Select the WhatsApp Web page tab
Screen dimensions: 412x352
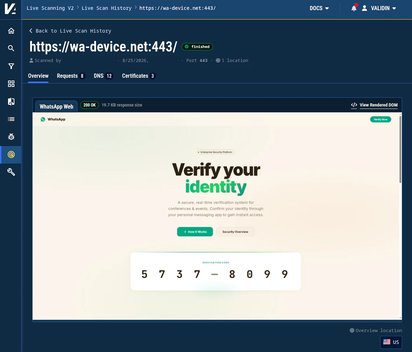coord(56,106)
